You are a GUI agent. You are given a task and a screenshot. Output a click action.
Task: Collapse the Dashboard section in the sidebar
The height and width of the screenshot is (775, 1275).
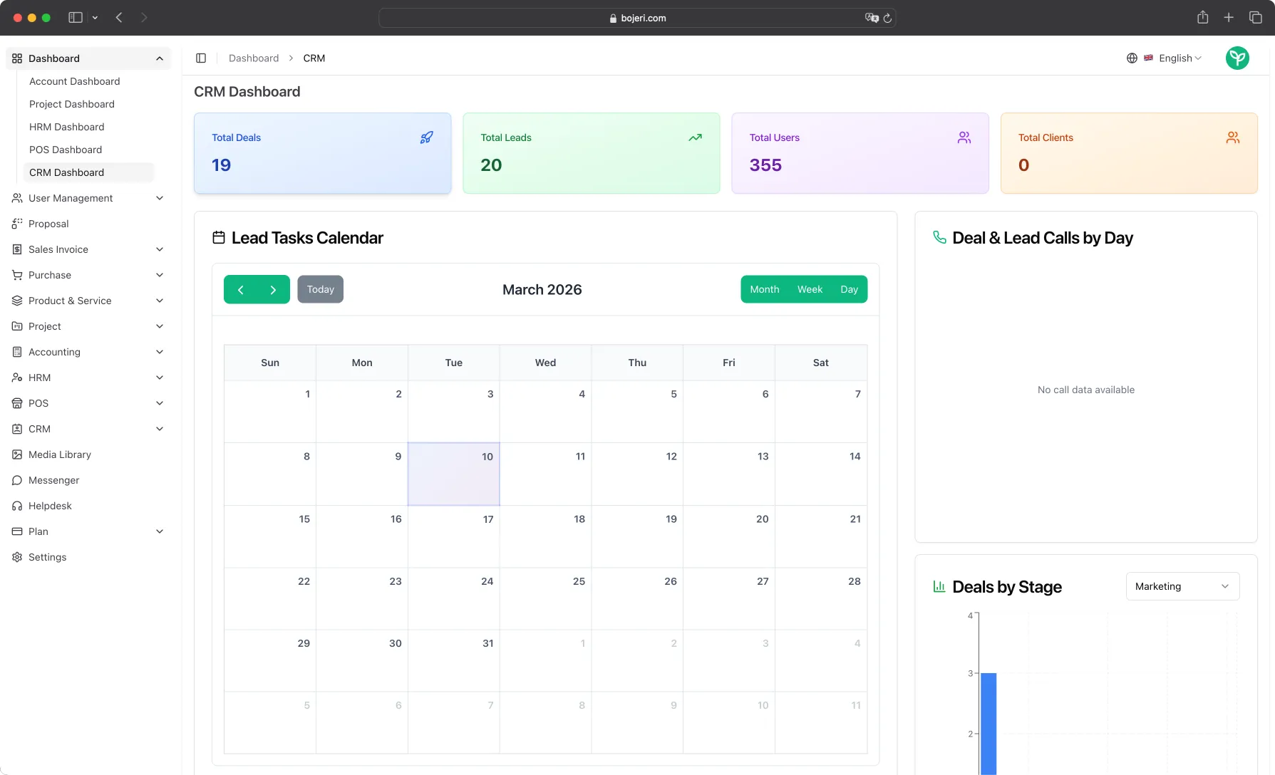pyautogui.click(x=160, y=58)
